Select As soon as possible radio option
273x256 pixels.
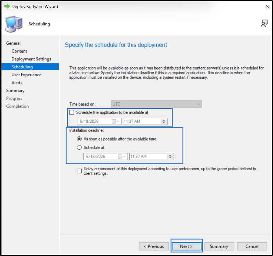pos(79,139)
